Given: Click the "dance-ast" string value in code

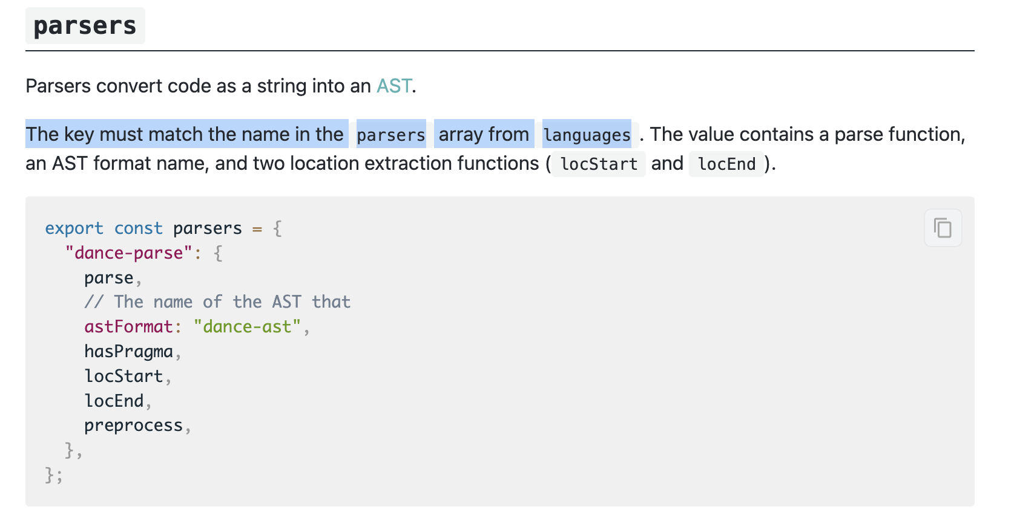Looking at the screenshot, I should 247,327.
